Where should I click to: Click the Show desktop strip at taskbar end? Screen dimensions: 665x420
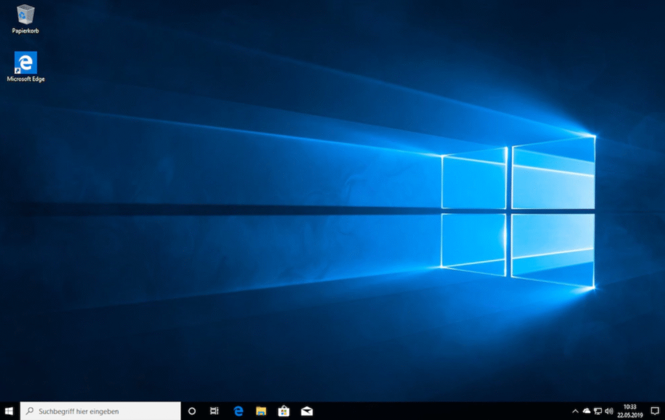[664, 411]
